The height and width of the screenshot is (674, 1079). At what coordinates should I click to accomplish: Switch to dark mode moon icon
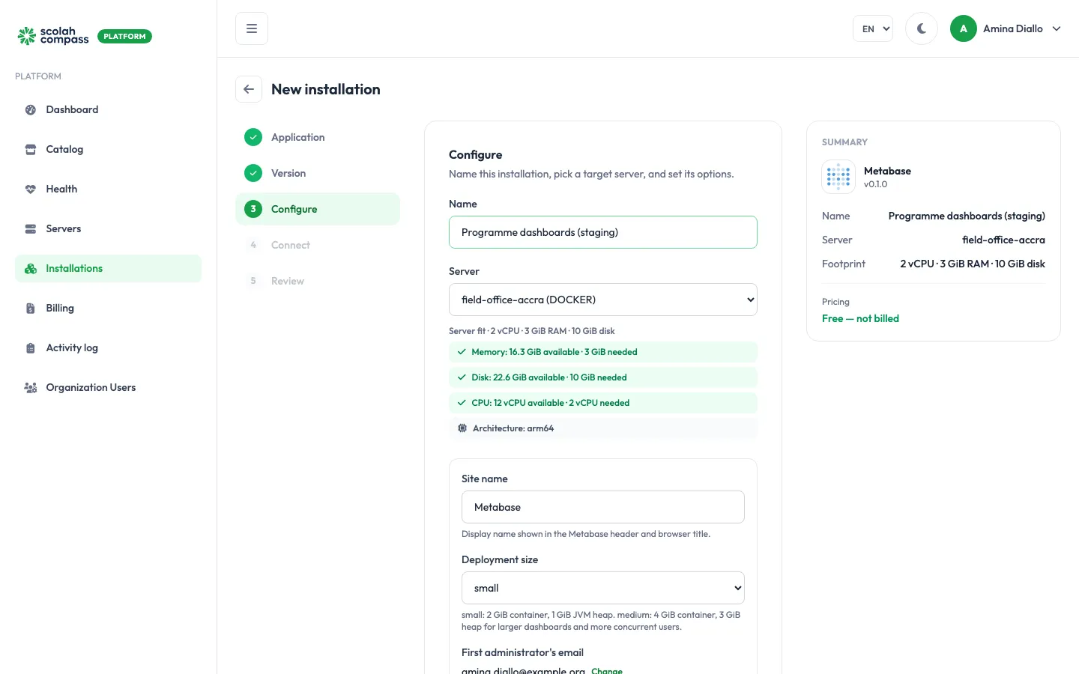[922, 28]
